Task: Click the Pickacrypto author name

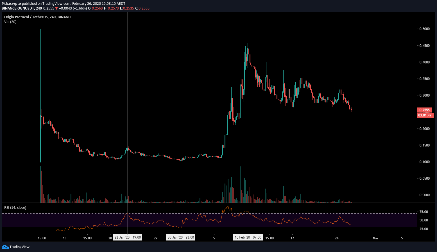Action: (x=11, y=4)
